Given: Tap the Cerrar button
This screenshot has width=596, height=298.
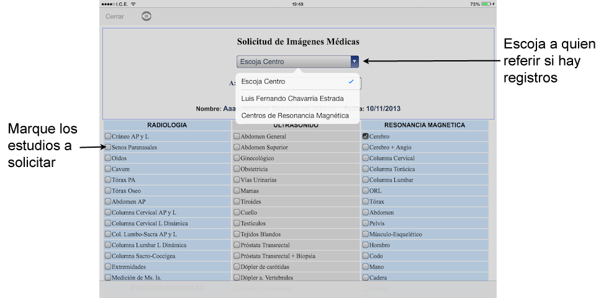Looking at the screenshot, I should coord(114,16).
